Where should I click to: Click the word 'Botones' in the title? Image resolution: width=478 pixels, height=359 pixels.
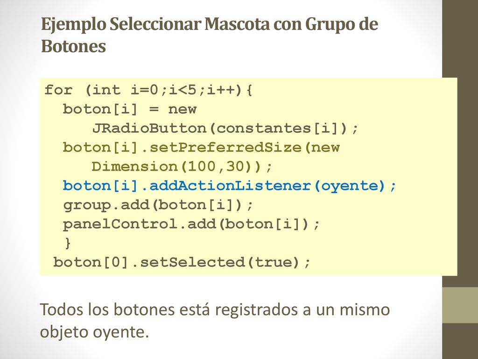73,46
